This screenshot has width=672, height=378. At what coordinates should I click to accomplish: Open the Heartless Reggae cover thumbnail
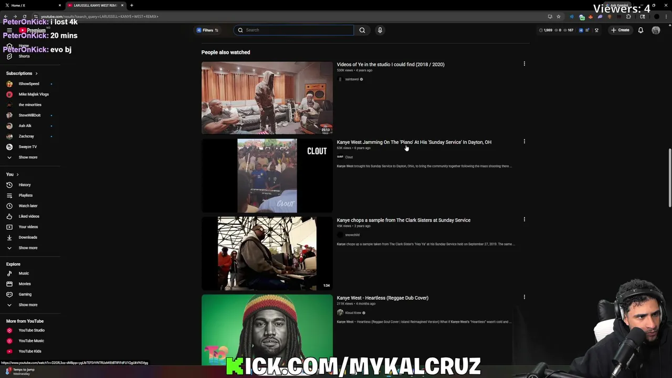pyautogui.click(x=267, y=330)
